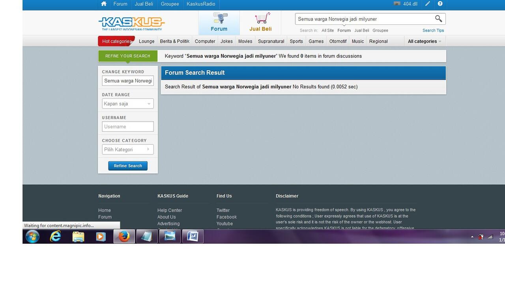Open the Music category
The width and height of the screenshot is (505, 284).
(x=358, y=41)
